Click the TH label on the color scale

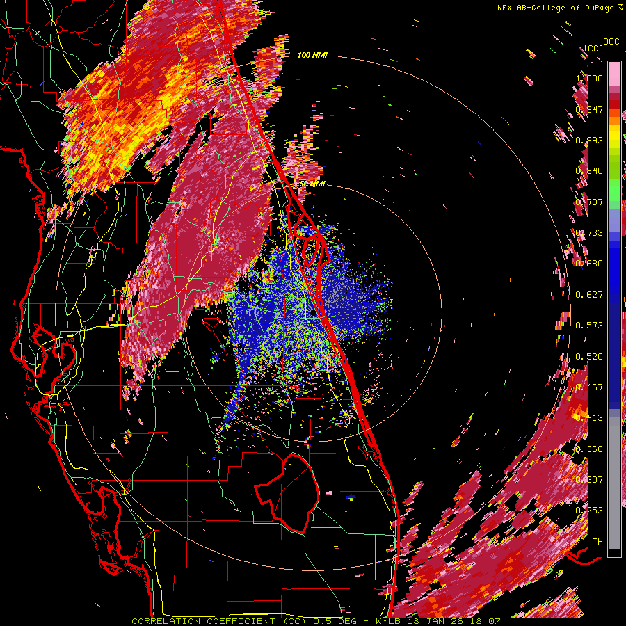pos(597,542)
